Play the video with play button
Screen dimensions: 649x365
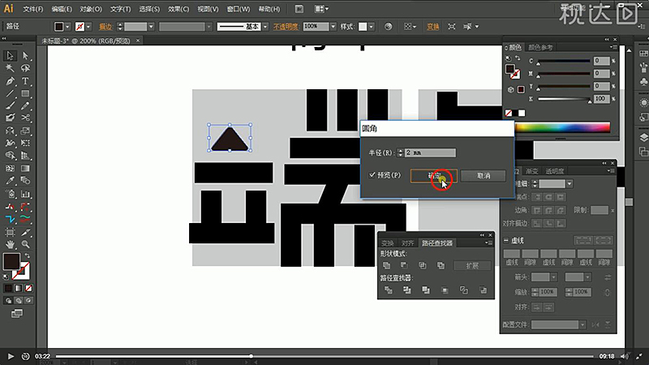click(x=11, y=356)
